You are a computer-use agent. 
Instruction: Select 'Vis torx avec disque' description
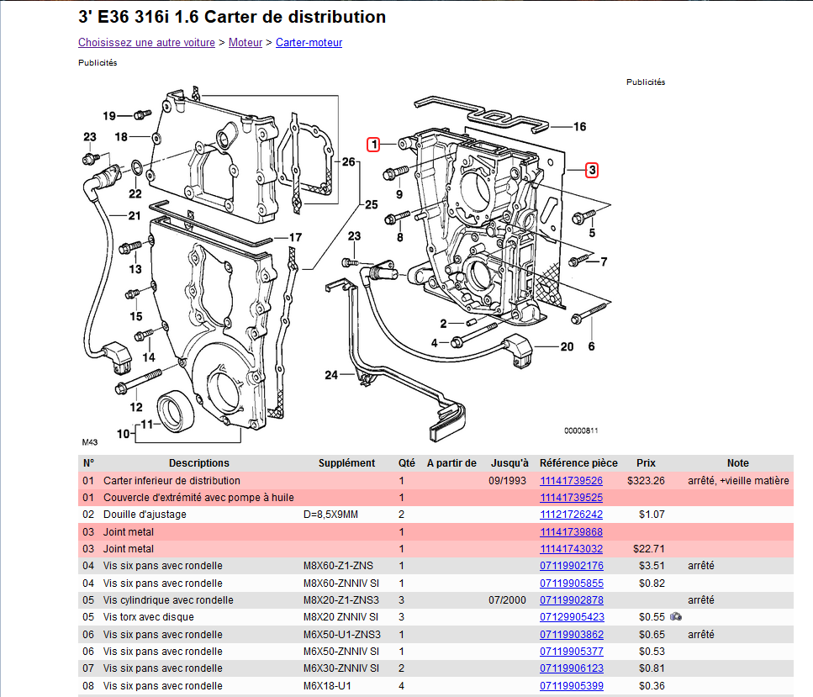[x=148, y=617]
